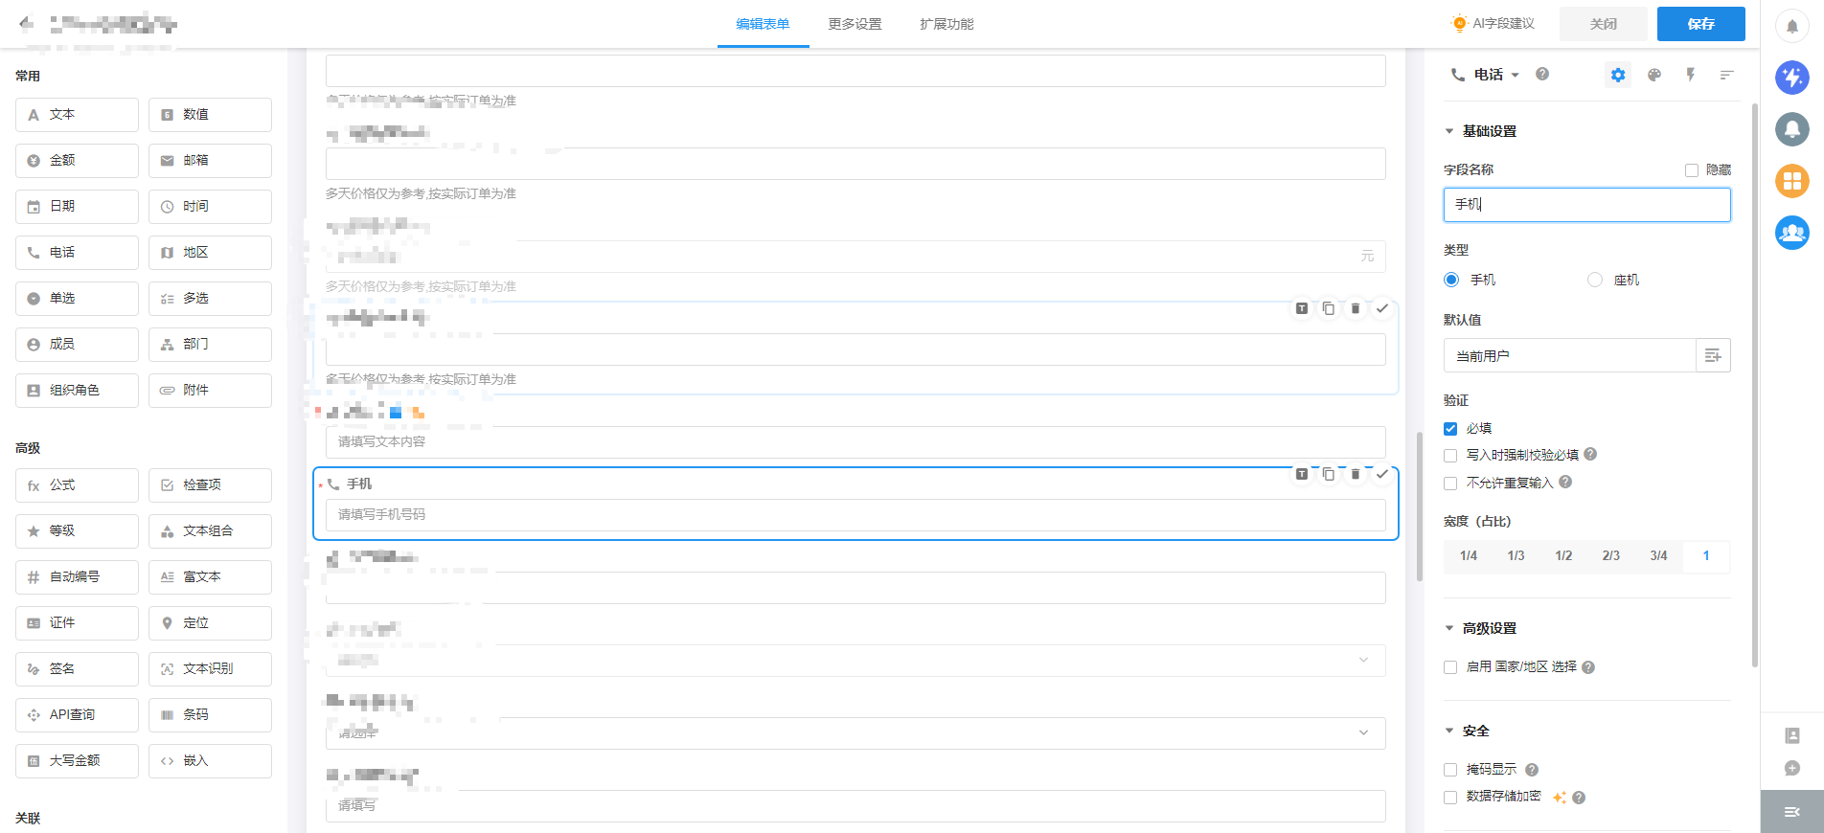Screen dimensions: 1824x833
Task: Enable 不允许重复输入 checkbox
Action: point(1450,484)
